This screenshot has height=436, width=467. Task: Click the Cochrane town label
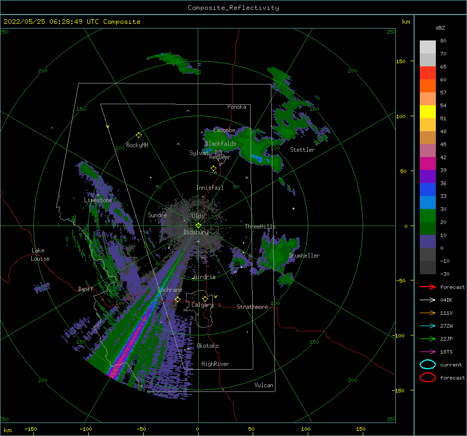(x=170, y=290)
